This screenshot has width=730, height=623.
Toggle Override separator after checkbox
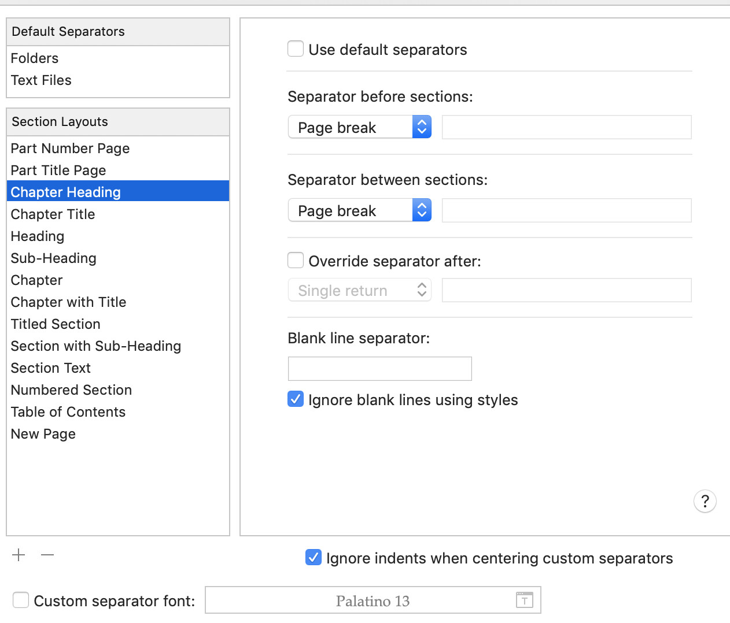296,261
